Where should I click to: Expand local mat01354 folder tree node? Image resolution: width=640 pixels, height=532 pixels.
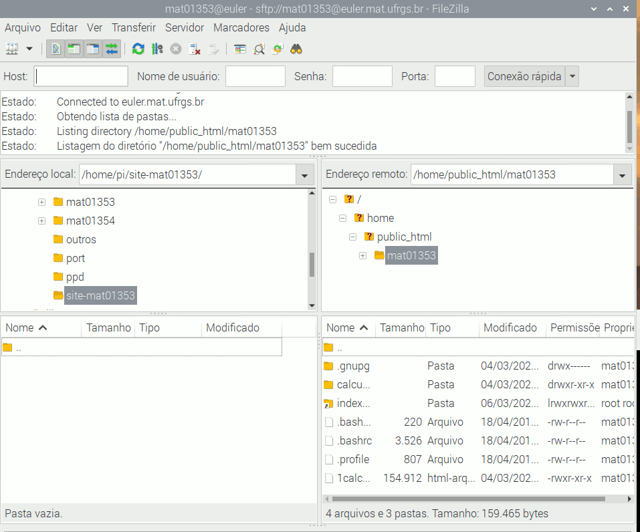coord(41,221)
